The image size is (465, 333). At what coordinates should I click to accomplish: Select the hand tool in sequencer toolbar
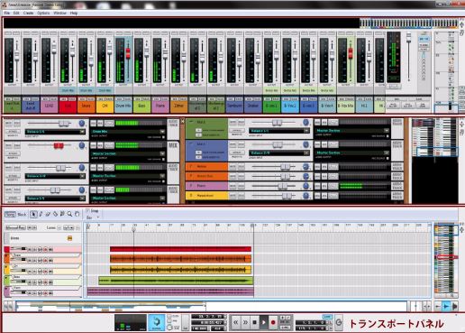click(x=77, y=214)
